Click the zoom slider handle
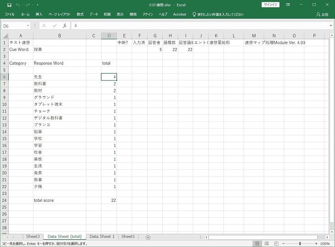Viewport: 335px width, 247px height. 300,244
